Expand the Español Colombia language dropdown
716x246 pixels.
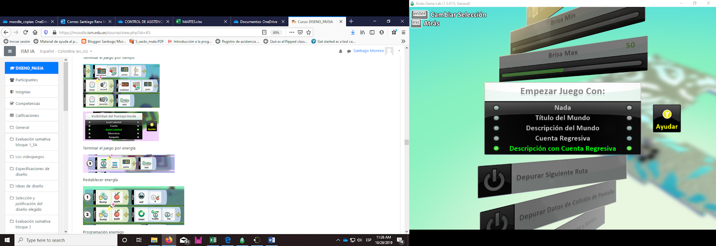[66, 51]
